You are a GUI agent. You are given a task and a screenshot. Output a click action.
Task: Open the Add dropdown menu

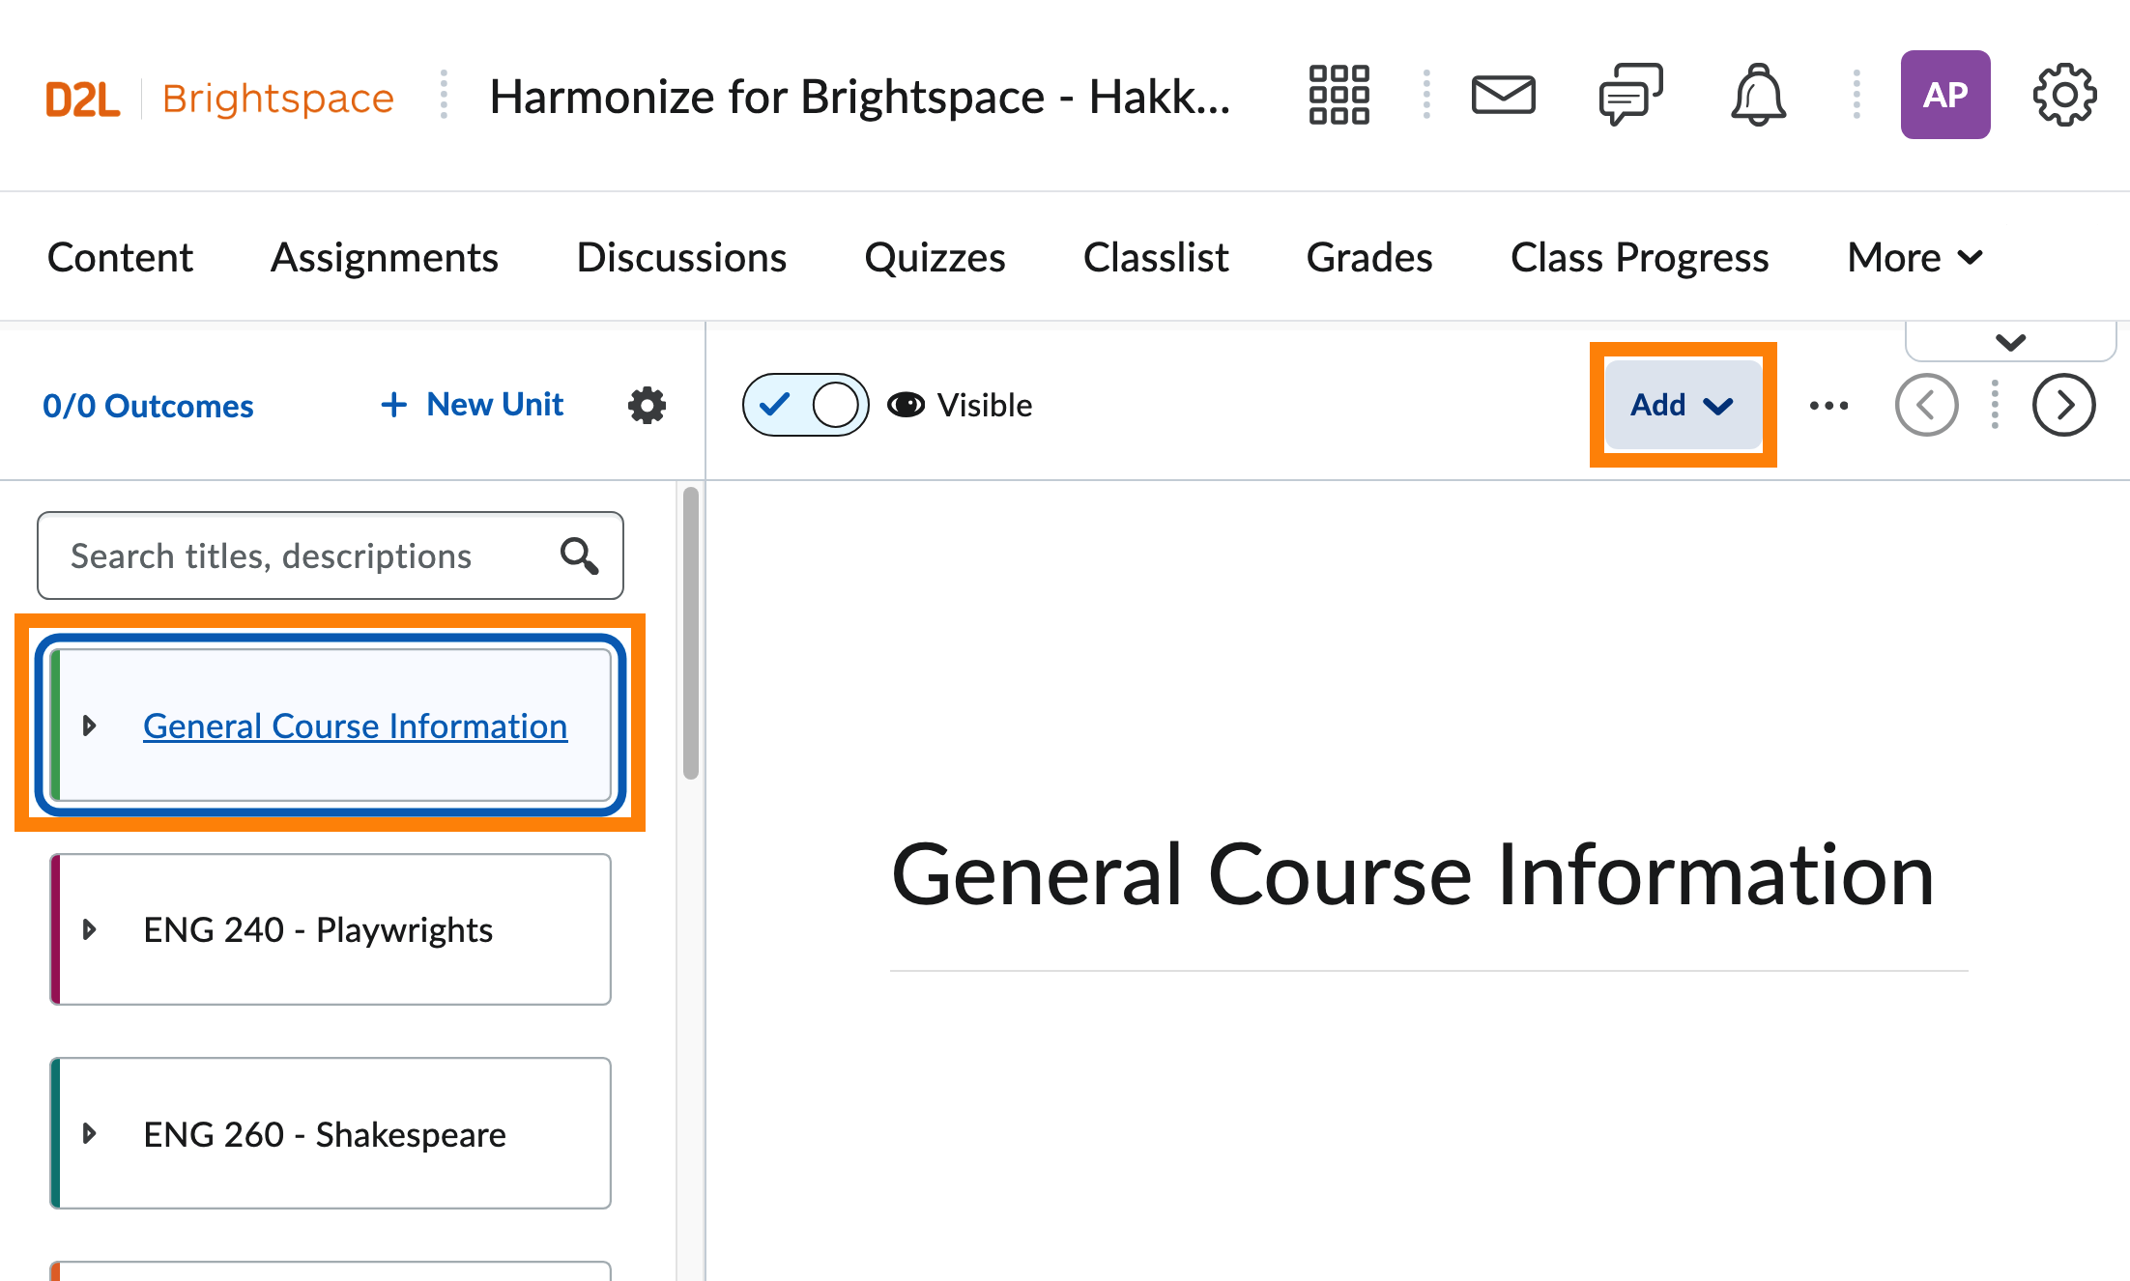[1682, 405]
